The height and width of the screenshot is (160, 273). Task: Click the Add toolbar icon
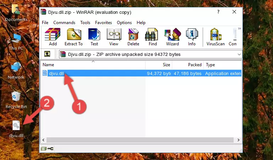53,37
